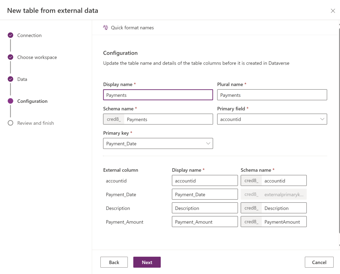The width and height of the screenshot is (340, 274).
Task: Click the Quick format names icon
Action: pyautogui.click(x=106, y=28)
